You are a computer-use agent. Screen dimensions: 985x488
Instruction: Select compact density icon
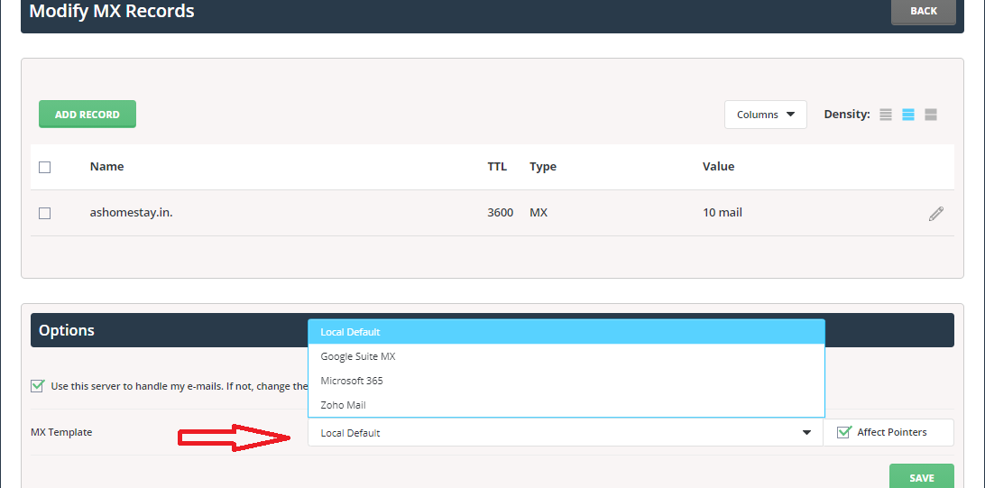[886, 115]
